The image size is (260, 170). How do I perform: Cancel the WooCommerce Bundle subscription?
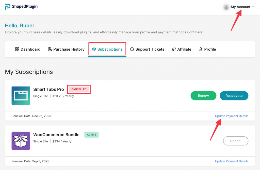tap(236, 141)
